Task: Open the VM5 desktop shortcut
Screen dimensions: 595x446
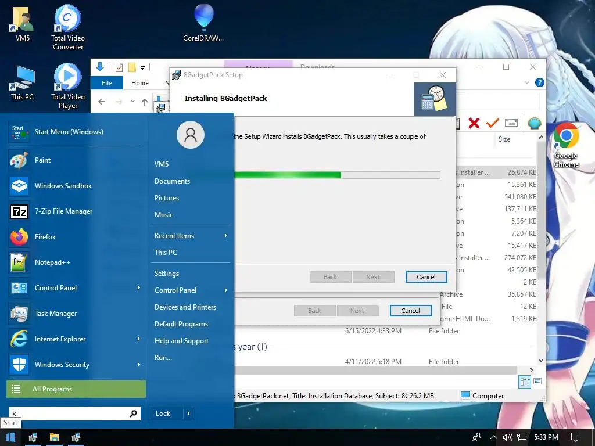Action: 23,23
